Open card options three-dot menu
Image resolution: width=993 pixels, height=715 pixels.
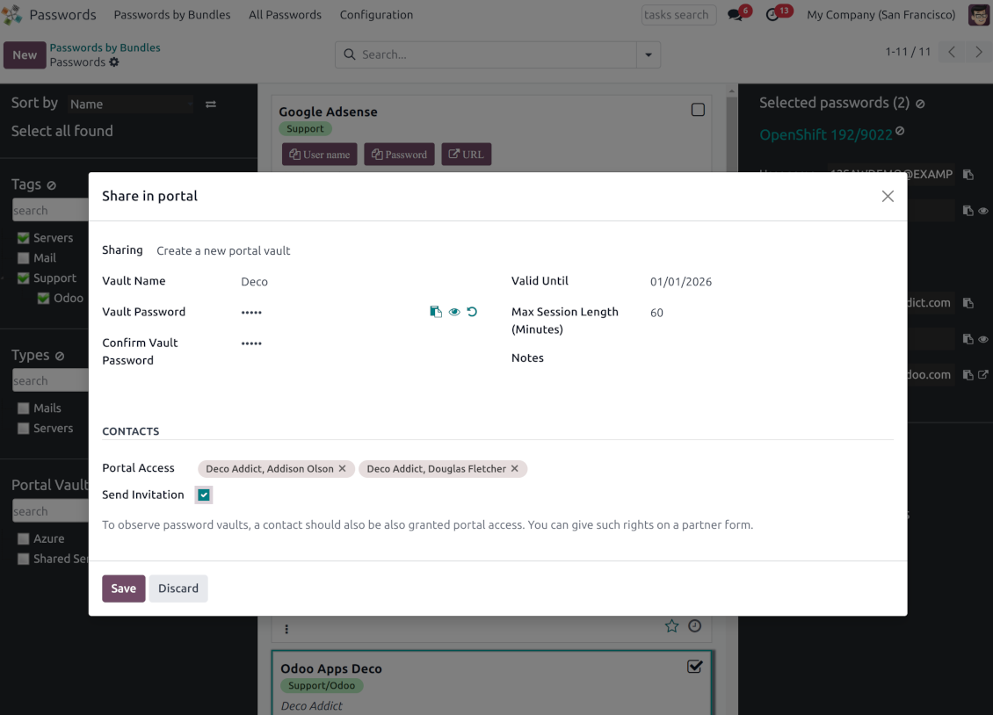286,629
